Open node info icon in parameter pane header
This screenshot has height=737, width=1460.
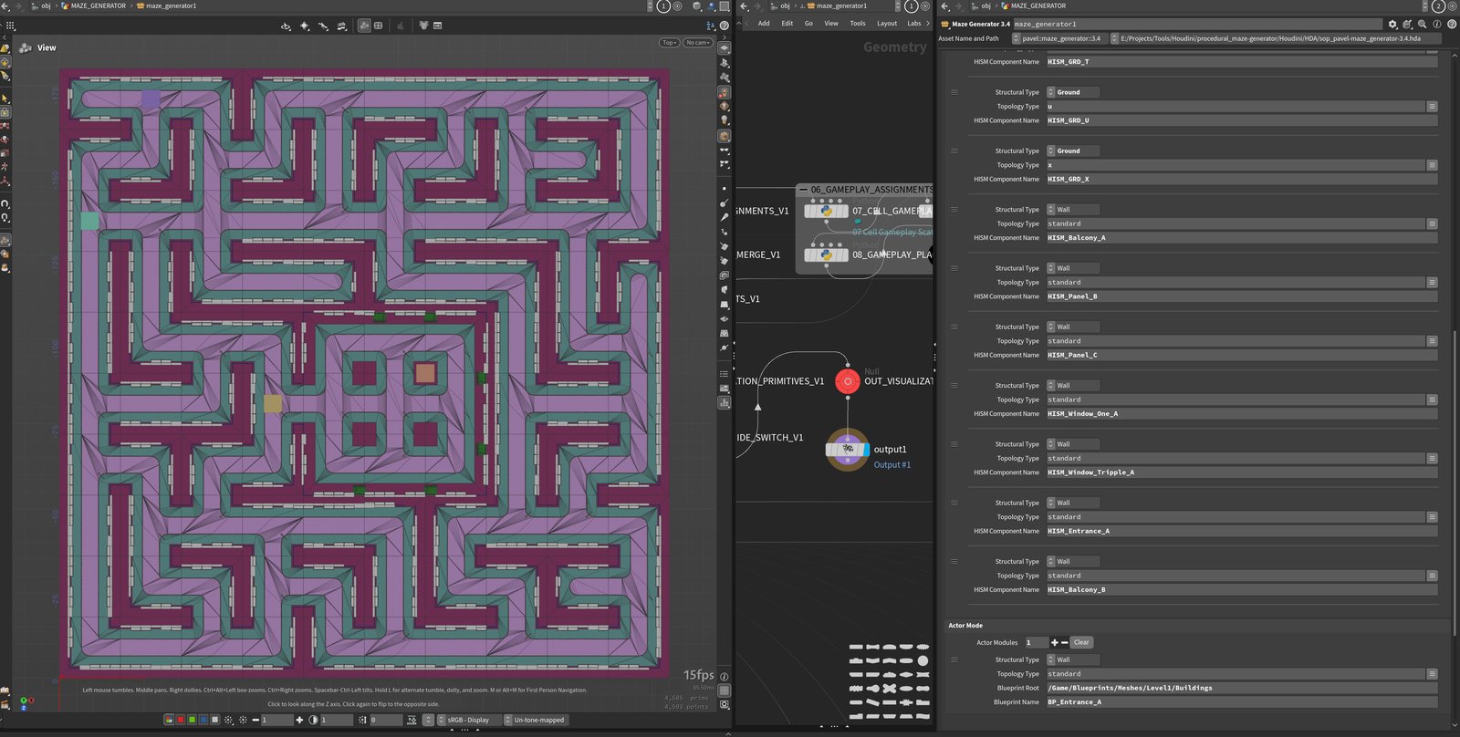pyautogui.click(x=1437, y=25)
